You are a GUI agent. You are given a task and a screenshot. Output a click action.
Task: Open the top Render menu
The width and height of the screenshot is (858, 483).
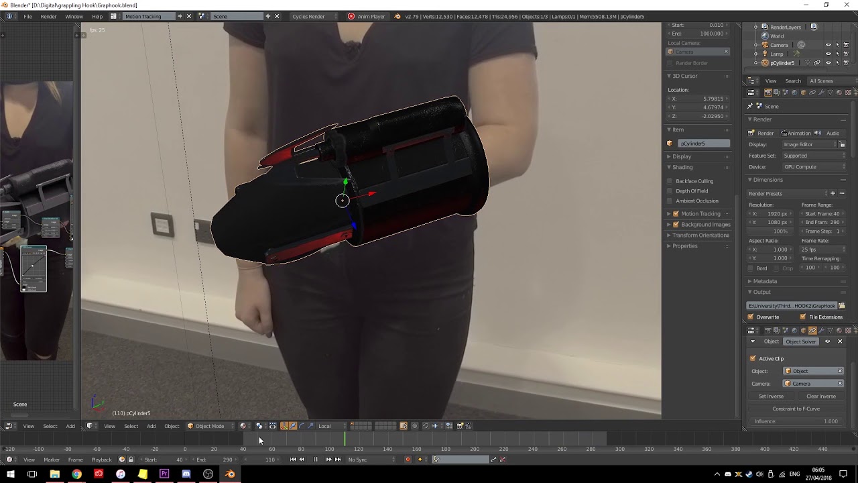48,16
